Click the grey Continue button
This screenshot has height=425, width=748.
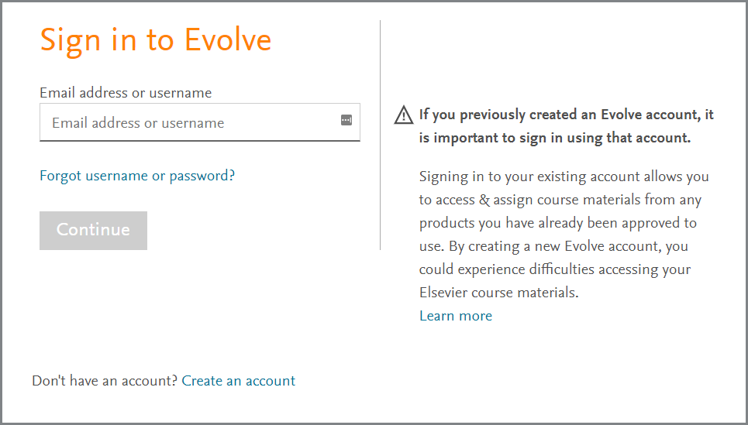coord(94,231)
